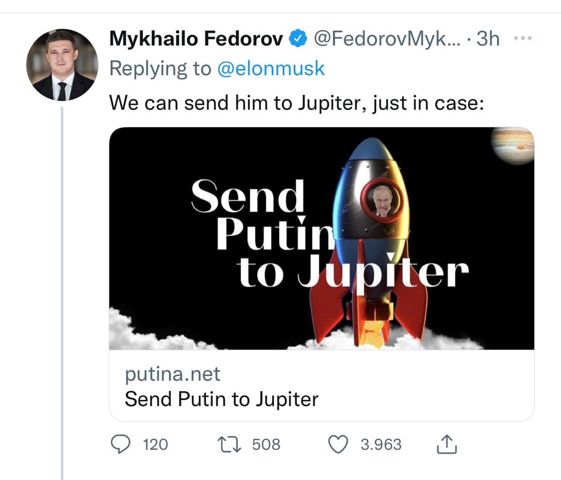Click the share upload icon
This screenshot has height=480, width=561.
tap(446, 444)
